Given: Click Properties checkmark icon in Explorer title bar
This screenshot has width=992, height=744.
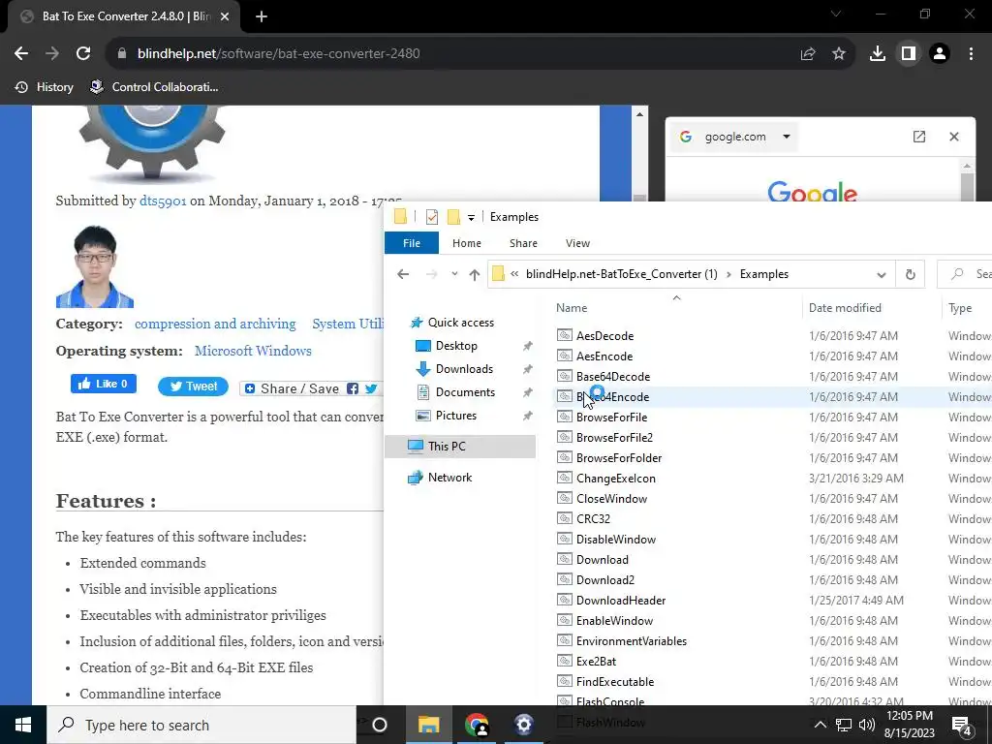Looking at the screenshot, I should click(x=432, y=217).
